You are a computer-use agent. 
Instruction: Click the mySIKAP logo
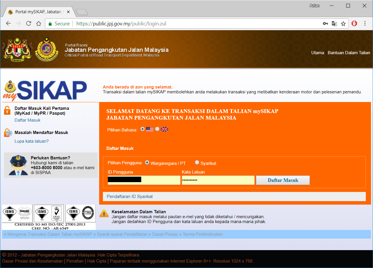(x=45, y=90)
